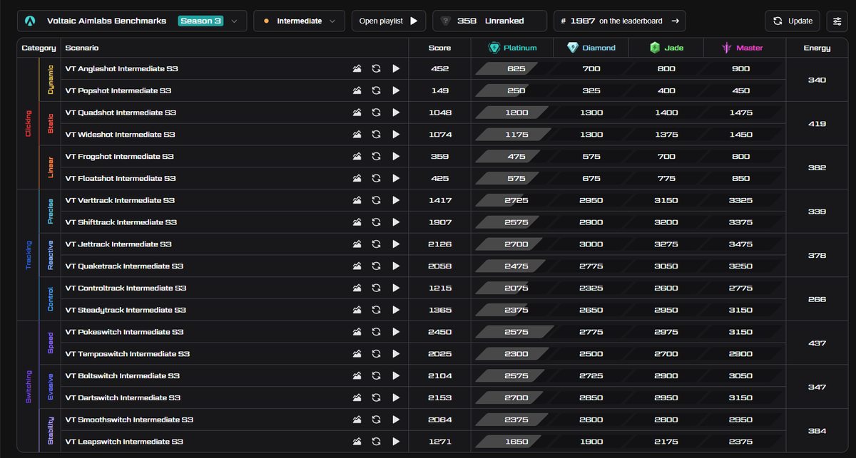Refresh VT Temposwitch Intermediate S3 score

[x=376, y=354]
